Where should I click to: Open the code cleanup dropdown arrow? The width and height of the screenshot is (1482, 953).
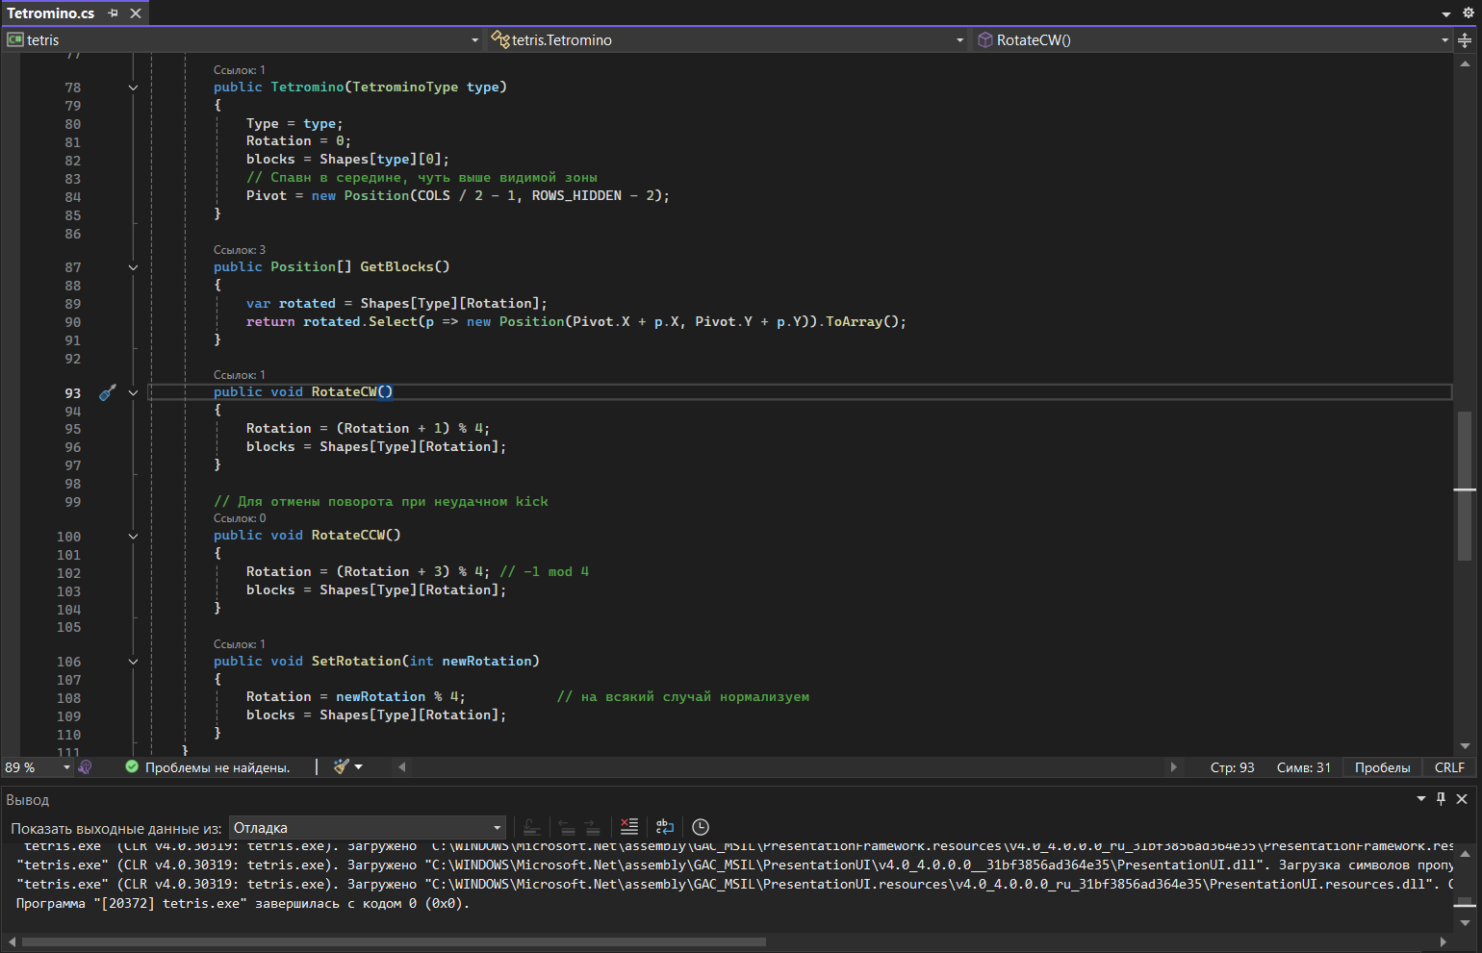(x=359, y=766)
